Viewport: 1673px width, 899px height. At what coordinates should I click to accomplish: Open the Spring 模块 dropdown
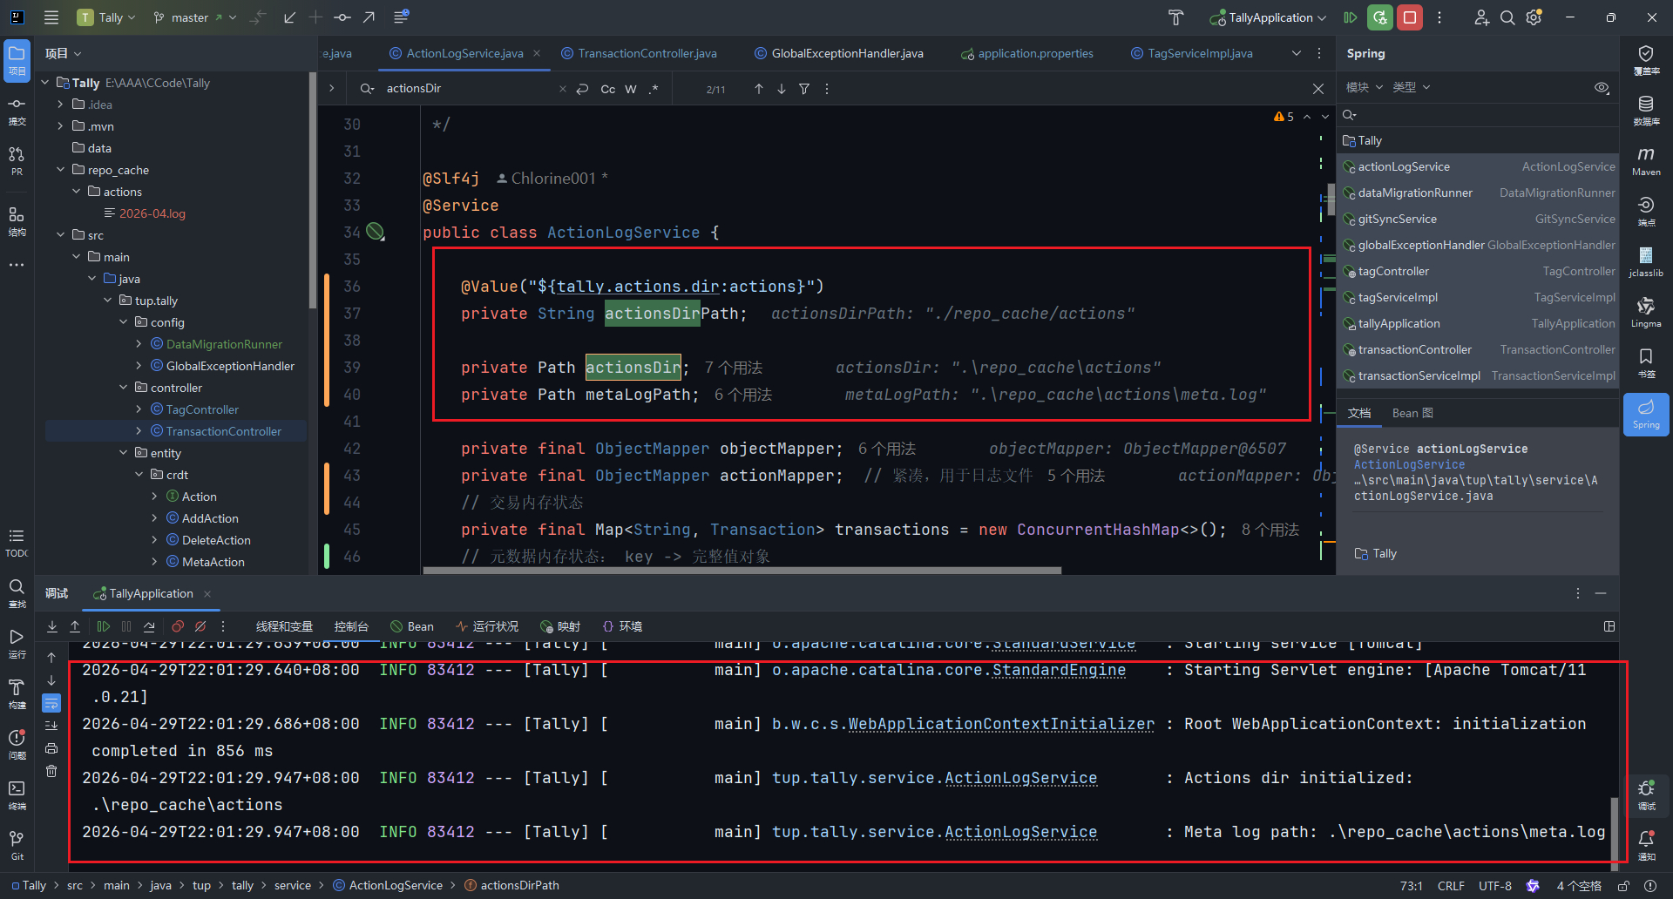pos(1364,87)
